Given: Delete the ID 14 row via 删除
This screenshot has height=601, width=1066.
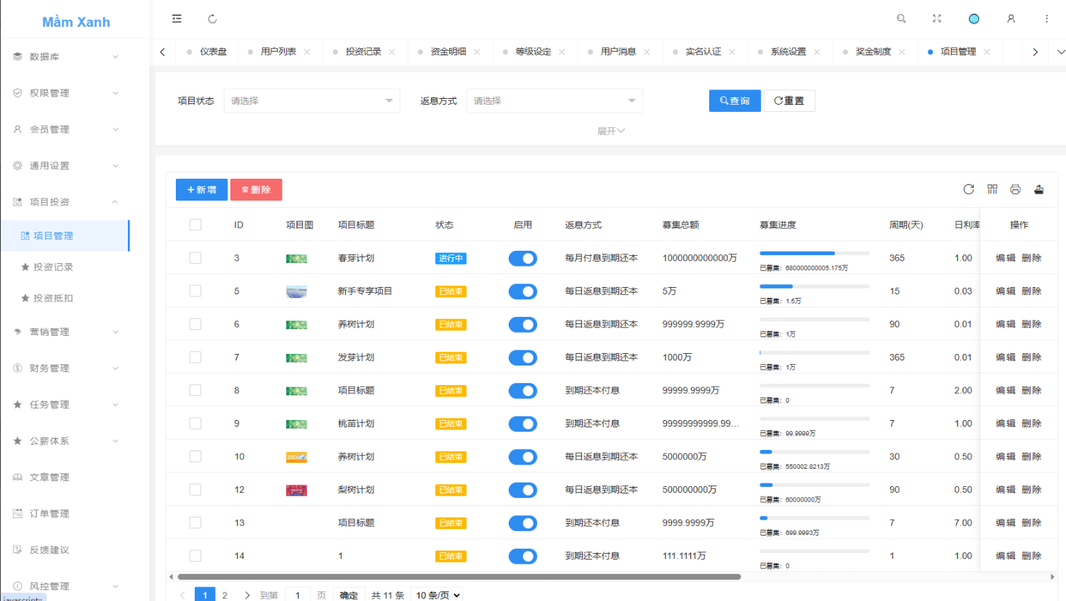Looking at the screenshot, I should [x=1032, y=556].
